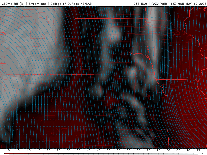Image resolution: width=207 pixels, height=155 pixels.
Task: Click 'College of DuPage NEXLAB' header text
Action: [x=71, y=4]
